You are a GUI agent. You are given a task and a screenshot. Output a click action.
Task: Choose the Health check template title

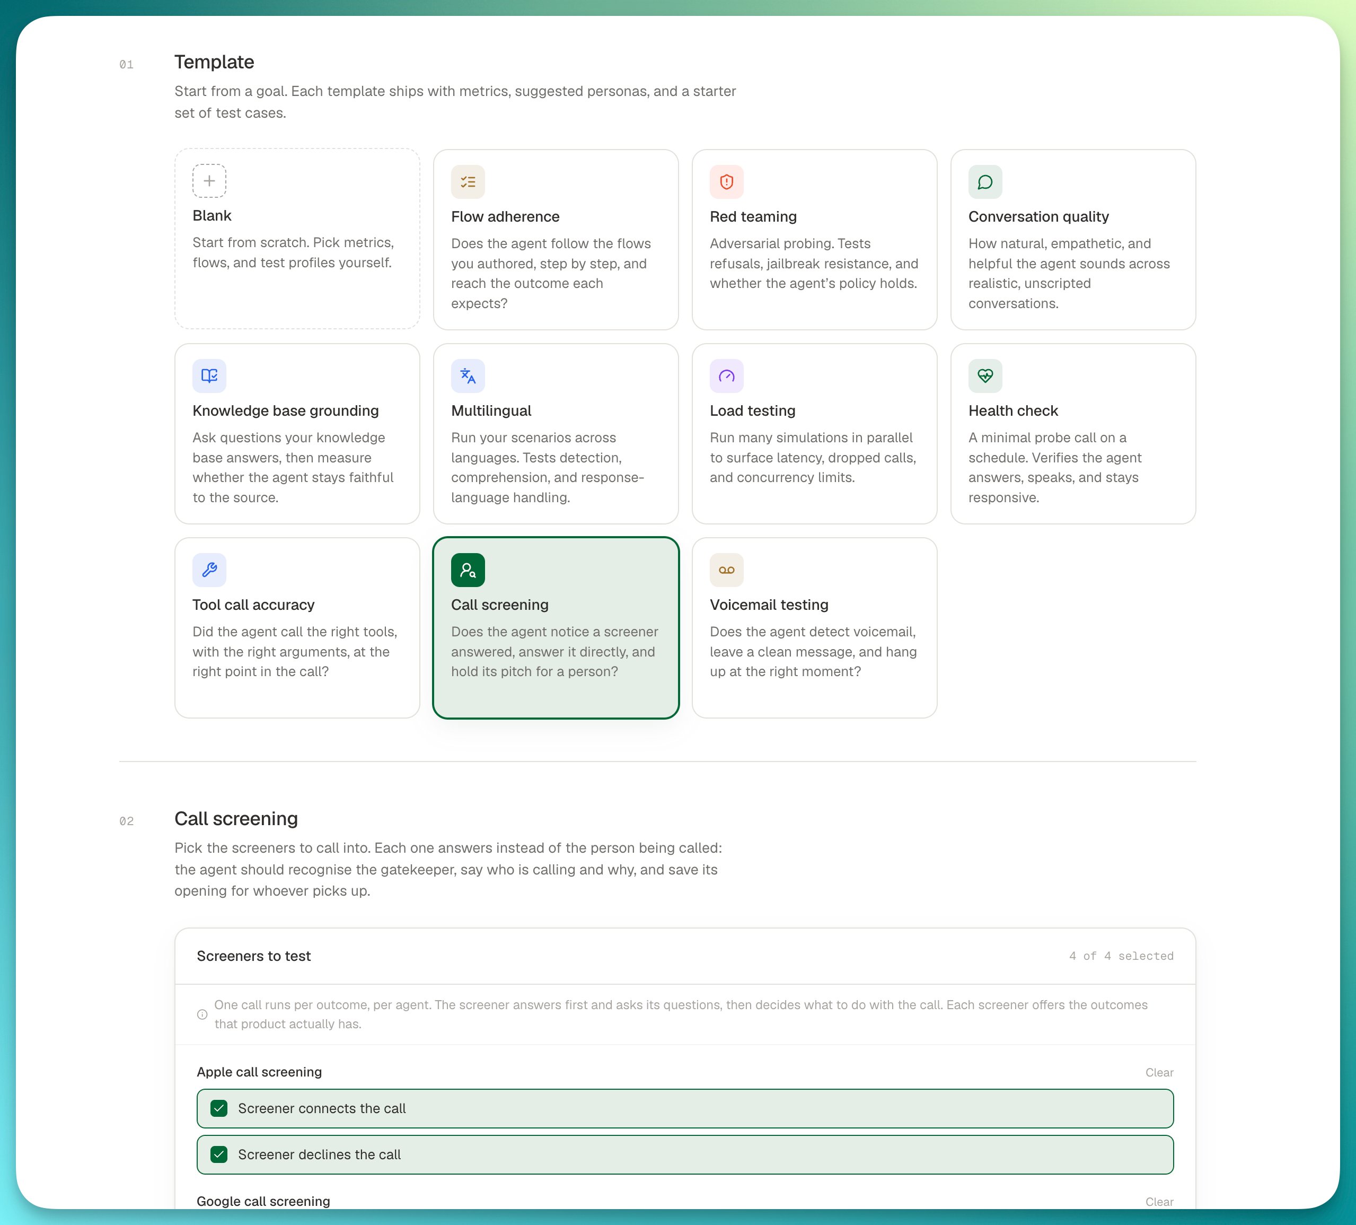[x=1013, y=411]
